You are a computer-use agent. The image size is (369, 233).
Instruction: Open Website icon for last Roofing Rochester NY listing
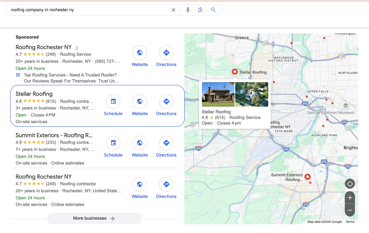[140, 184]
